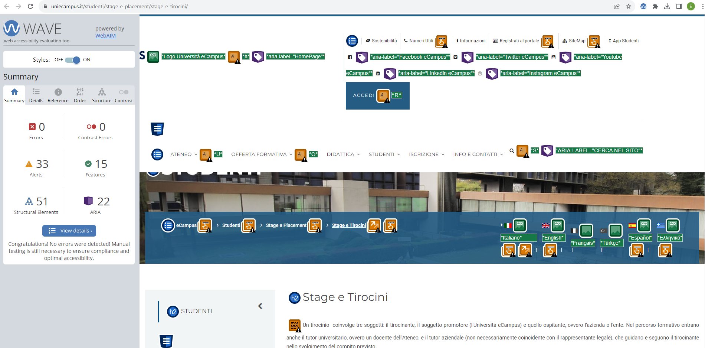Click the Stage e Tirocini breadcrumb
This screenshot has height=348, width=705.
click(x=349, y=225)
